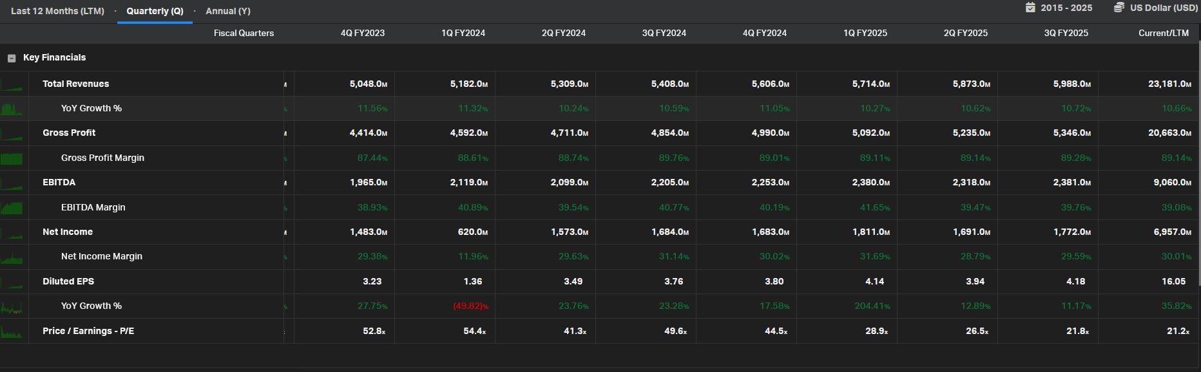
Task: Click the 3Q FY2024 column header
Action: [664, 33]
